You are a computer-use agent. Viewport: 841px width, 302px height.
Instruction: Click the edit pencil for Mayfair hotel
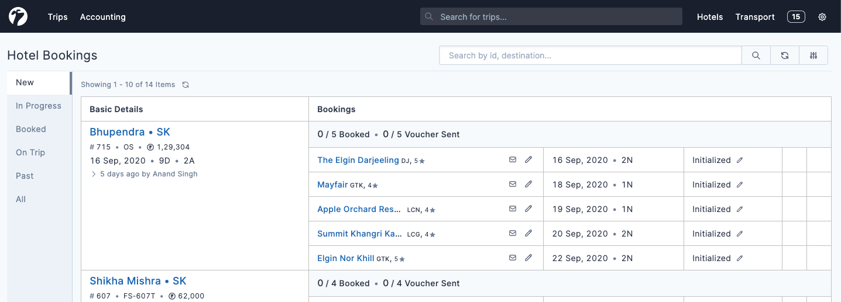(528, 185)
